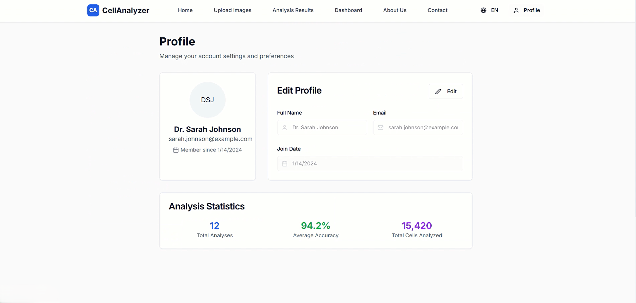
Task: Click the calendar icon beside Member since
Action: (x=176, y=150)
